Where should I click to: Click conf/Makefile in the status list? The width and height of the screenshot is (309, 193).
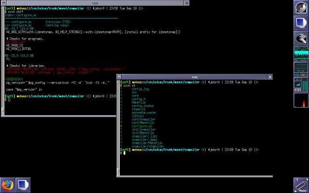[143, 123]
